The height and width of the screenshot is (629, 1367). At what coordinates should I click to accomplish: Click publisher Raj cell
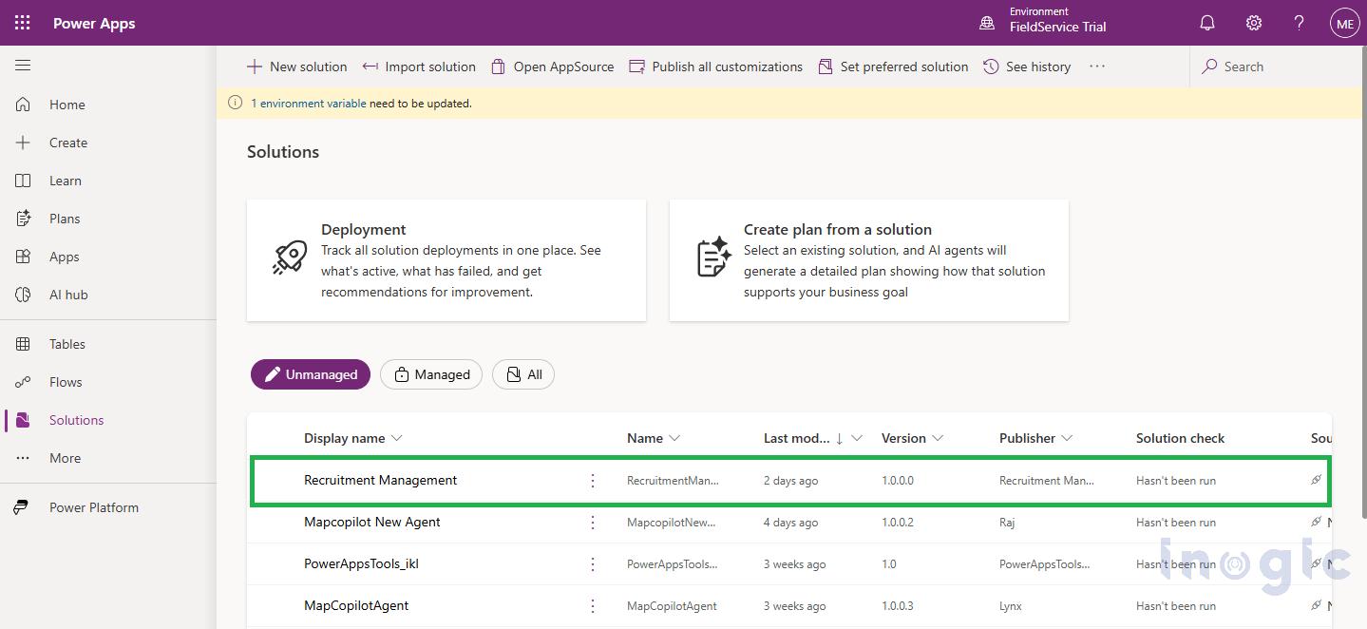click(1008, 523)
